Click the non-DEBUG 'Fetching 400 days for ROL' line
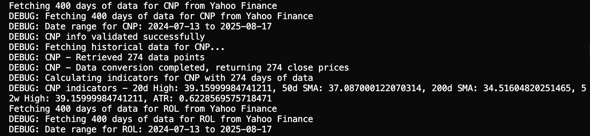 tap(143, 109)
